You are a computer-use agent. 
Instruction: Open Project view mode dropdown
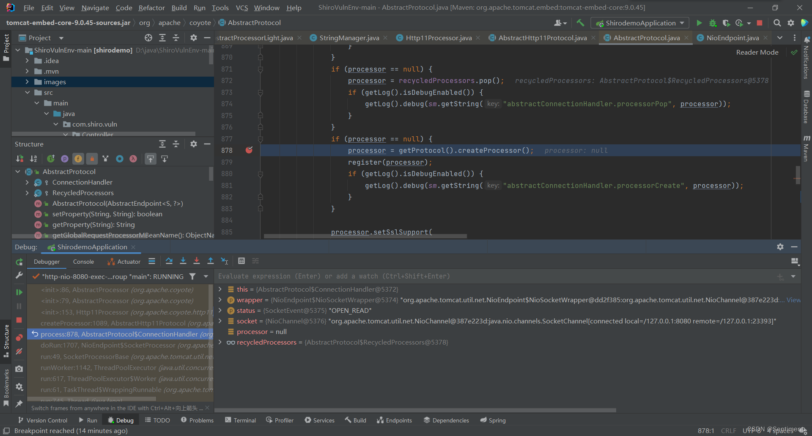(61, 38)
